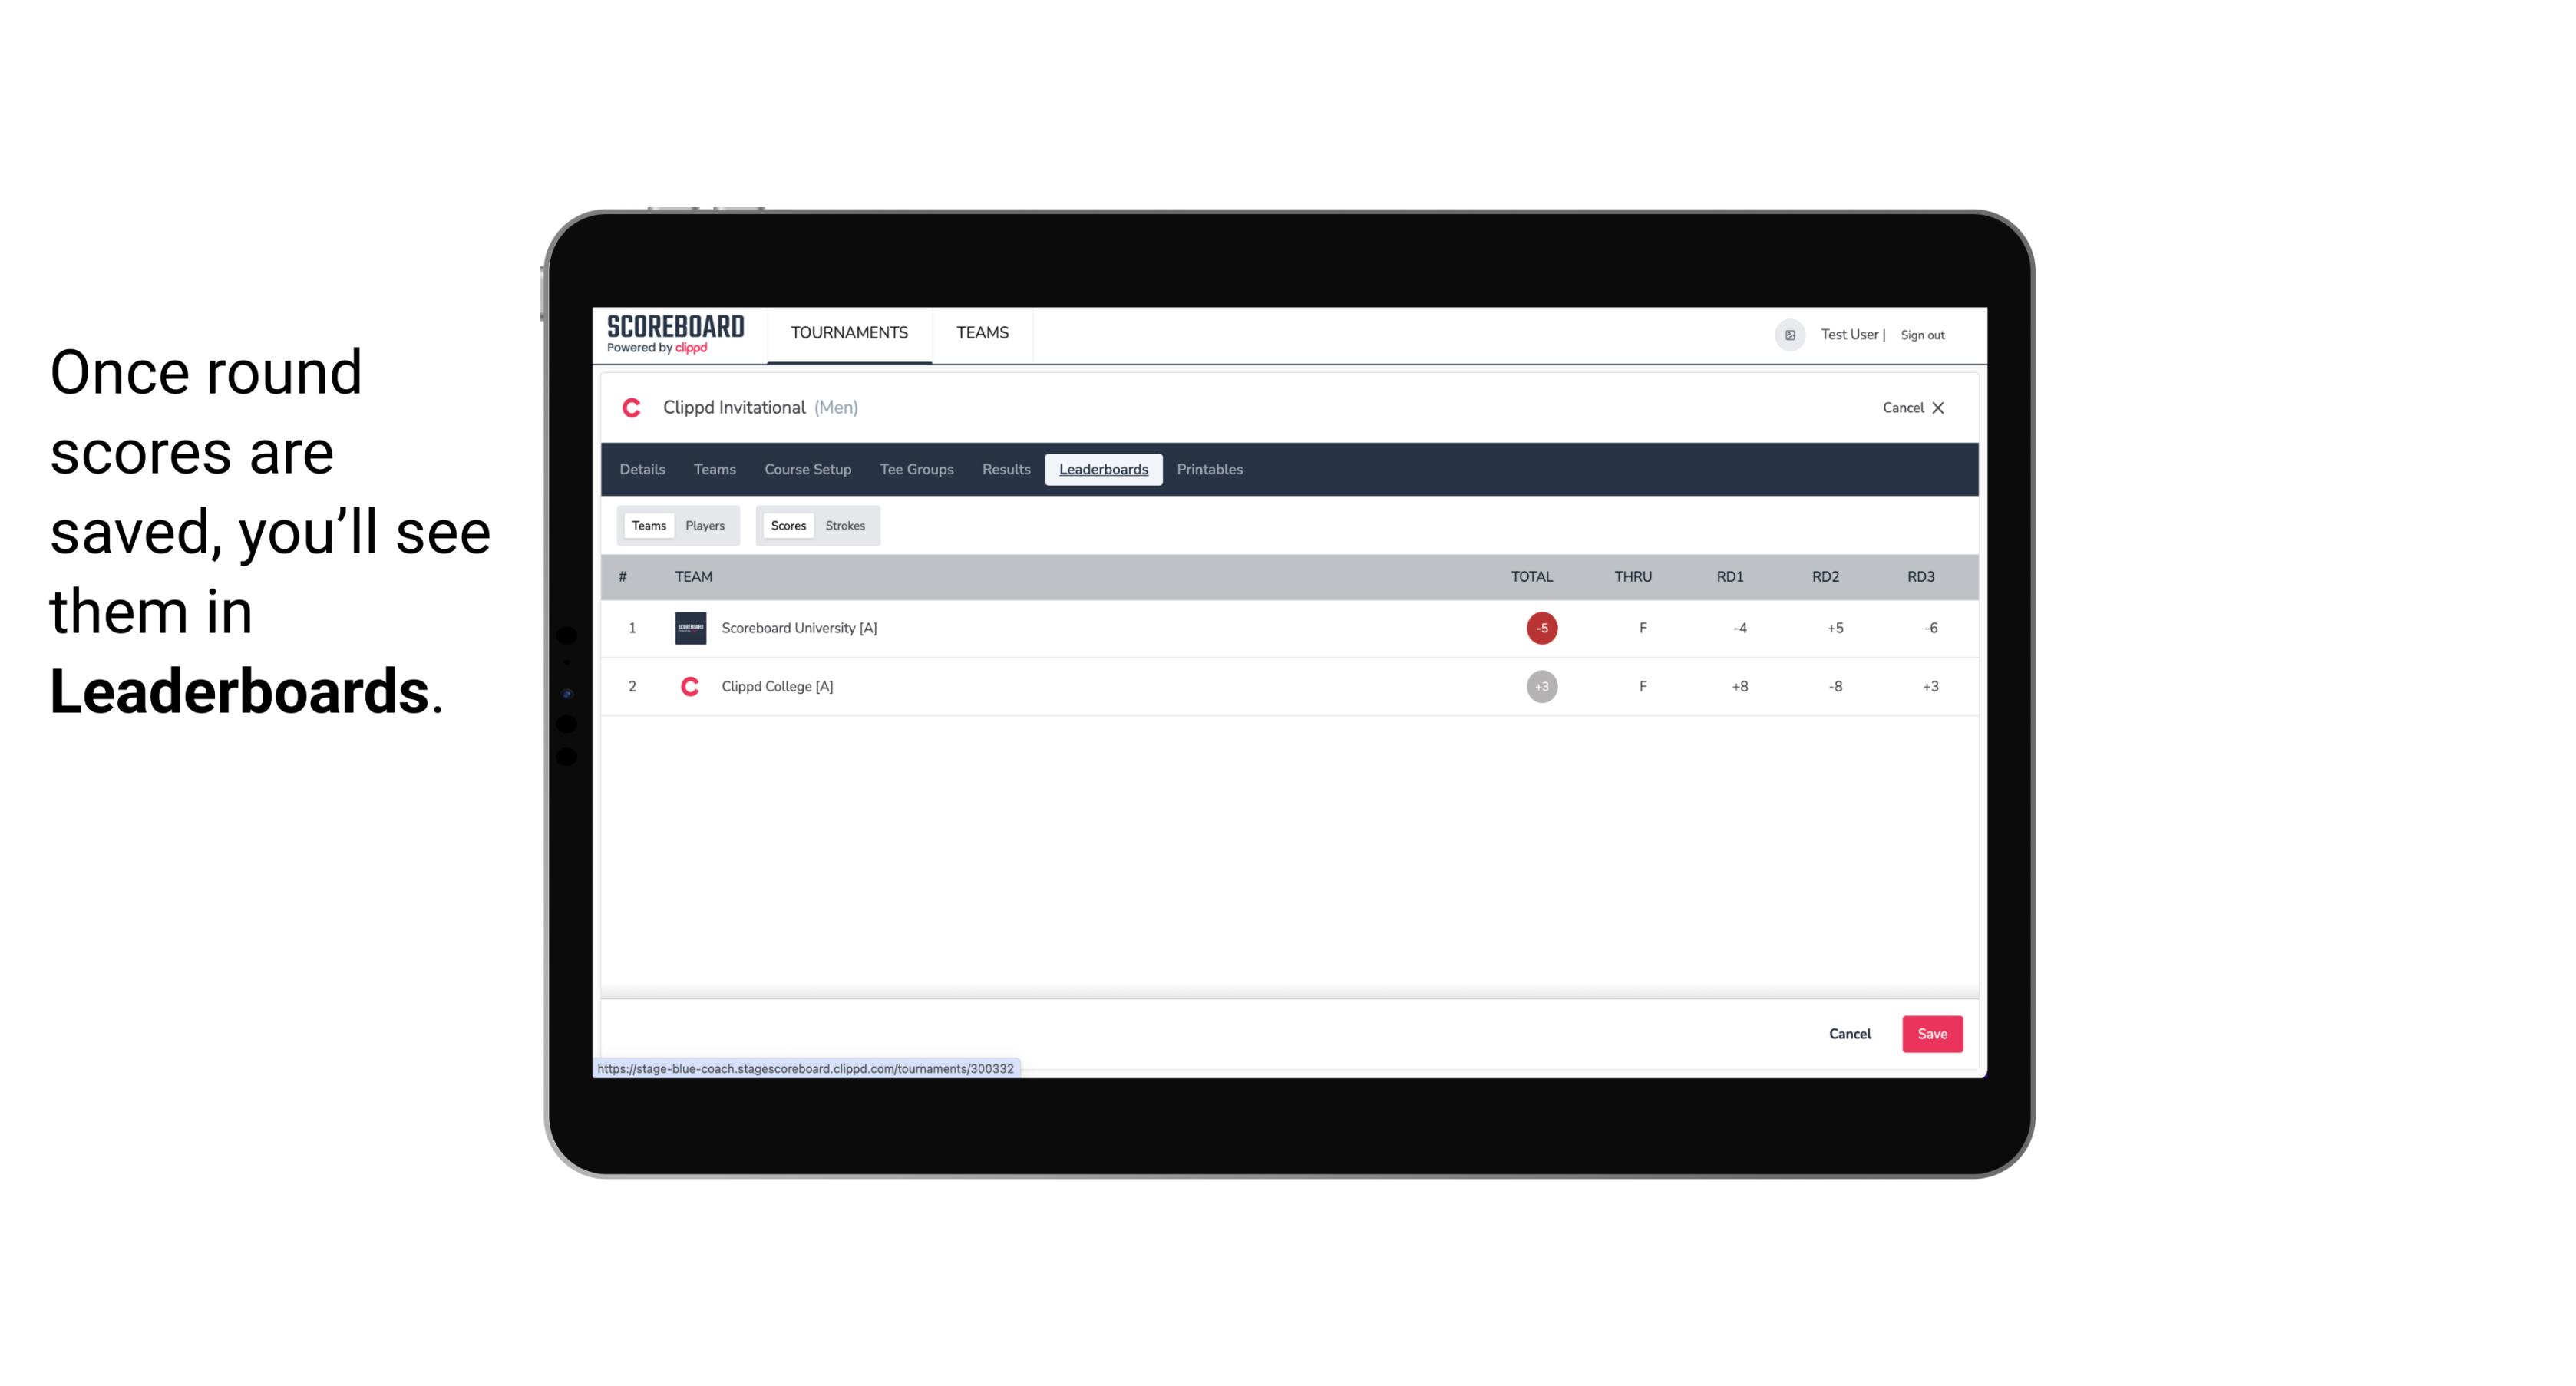This screenshot has width=2576, height=1386.
Task: Click the Cancel button bottom right
Action: pyautogui.click(x=1851, y=1033)
